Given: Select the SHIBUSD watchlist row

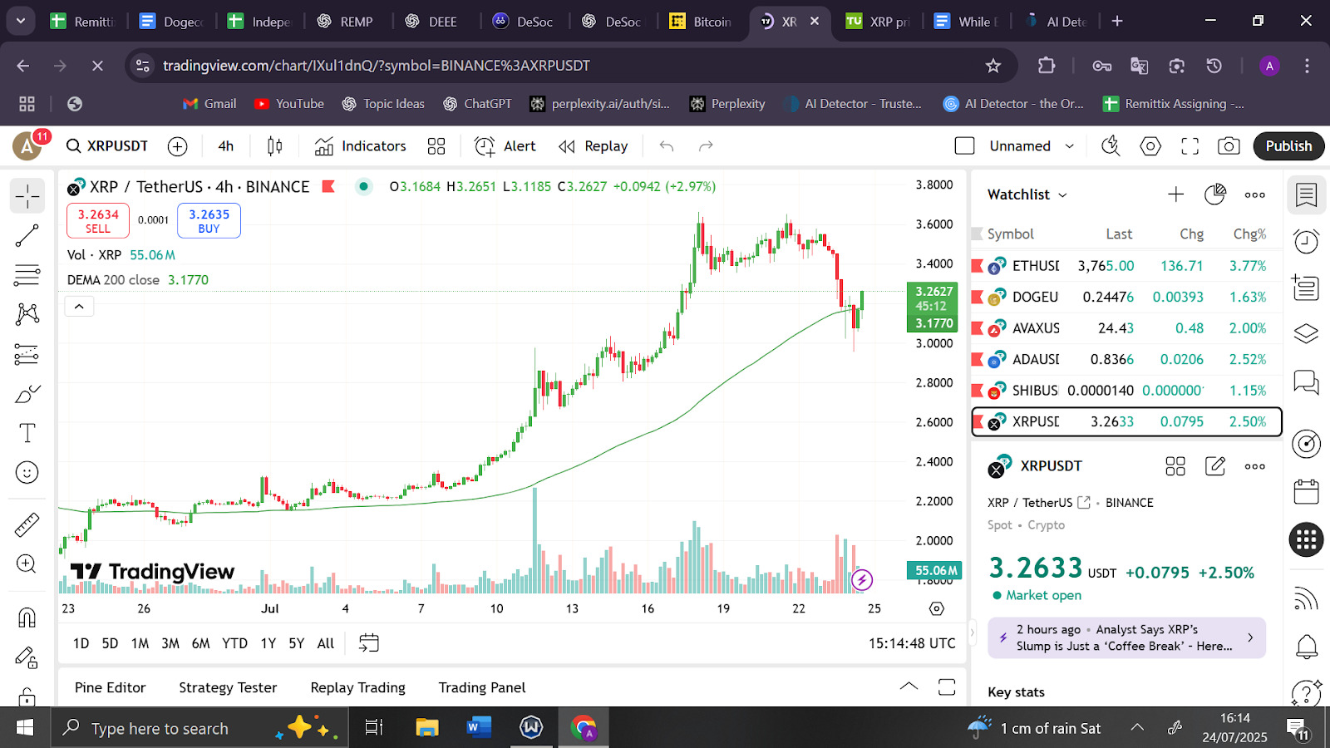Looking at the screenshot, I should point(1126,391).
